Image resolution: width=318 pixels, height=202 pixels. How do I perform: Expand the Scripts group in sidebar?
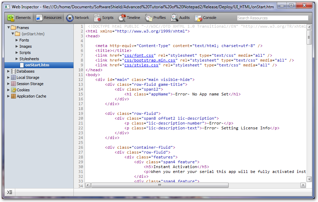click(17, 53)
